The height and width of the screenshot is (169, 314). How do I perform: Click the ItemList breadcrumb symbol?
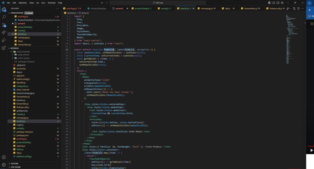pyautogui.click(x=84, y=13)
